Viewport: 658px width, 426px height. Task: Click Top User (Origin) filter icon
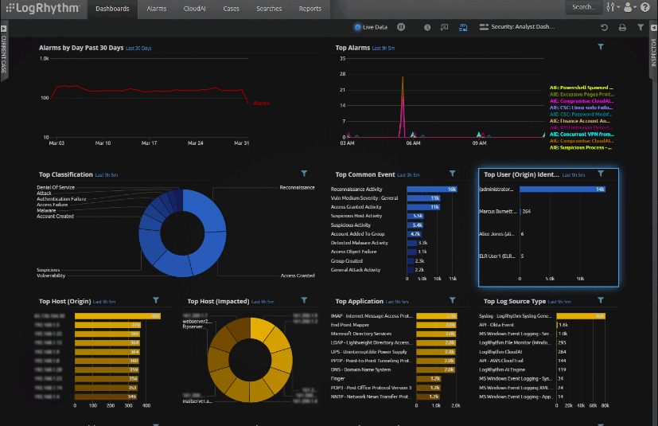pyautogui.click(x=601, y=174)
